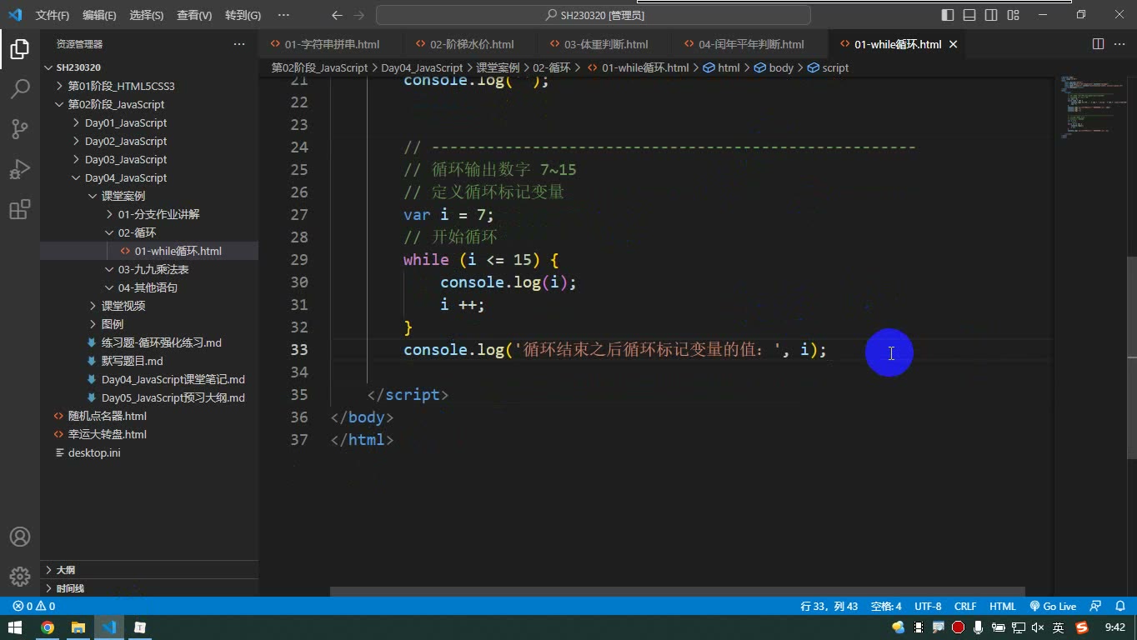Image resolution: width=1137 pixels, height=640 pixels.
Task: Click the errors and warnings status indicator
Action: click(x=34, y=607)
